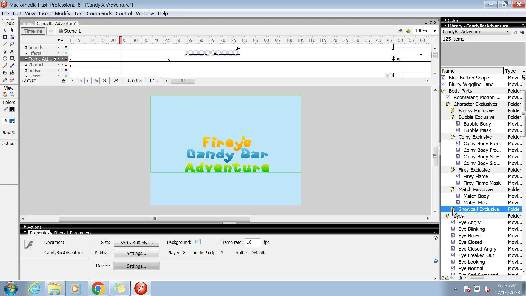Open the stage zoom 100% dropdown
The image size is (526, 296).
[434, 31]
